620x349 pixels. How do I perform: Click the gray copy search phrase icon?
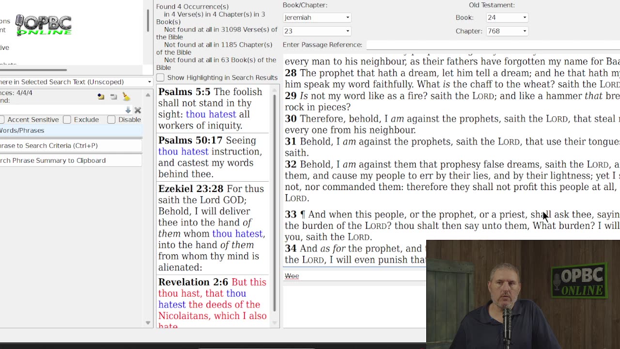113,97
